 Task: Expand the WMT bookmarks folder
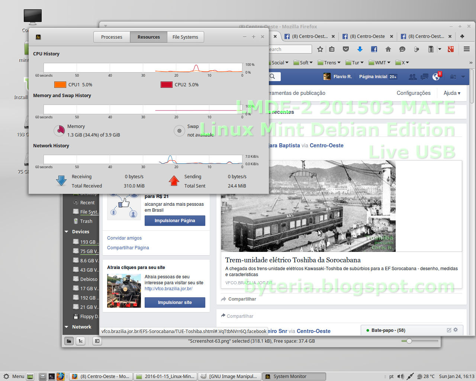pyautogui.click(x=379, y=63)
